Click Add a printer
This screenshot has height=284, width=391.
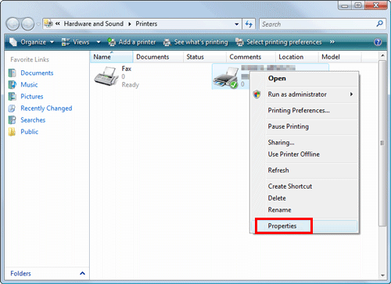tap(132, 42)
